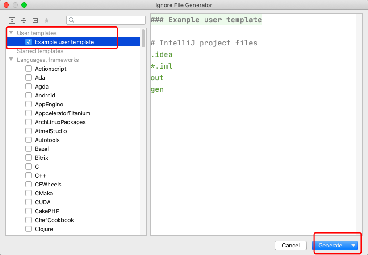This screenshot has height=255, width=368.
Task: Click the Deselect All templates icon
Action: 35,20
